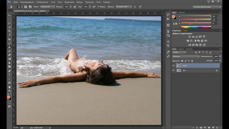Hide the Слой 1 layer
Viewport: 229px width, 129px height.
point(173,66)
